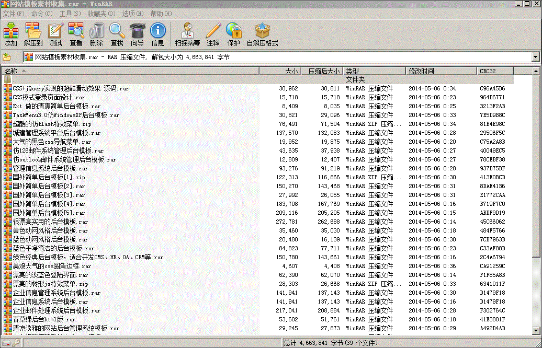Select file 管理信息系统后台模板.rar
Screen dimensions: 542x348
pyautogui.click(x=50, y=169)
